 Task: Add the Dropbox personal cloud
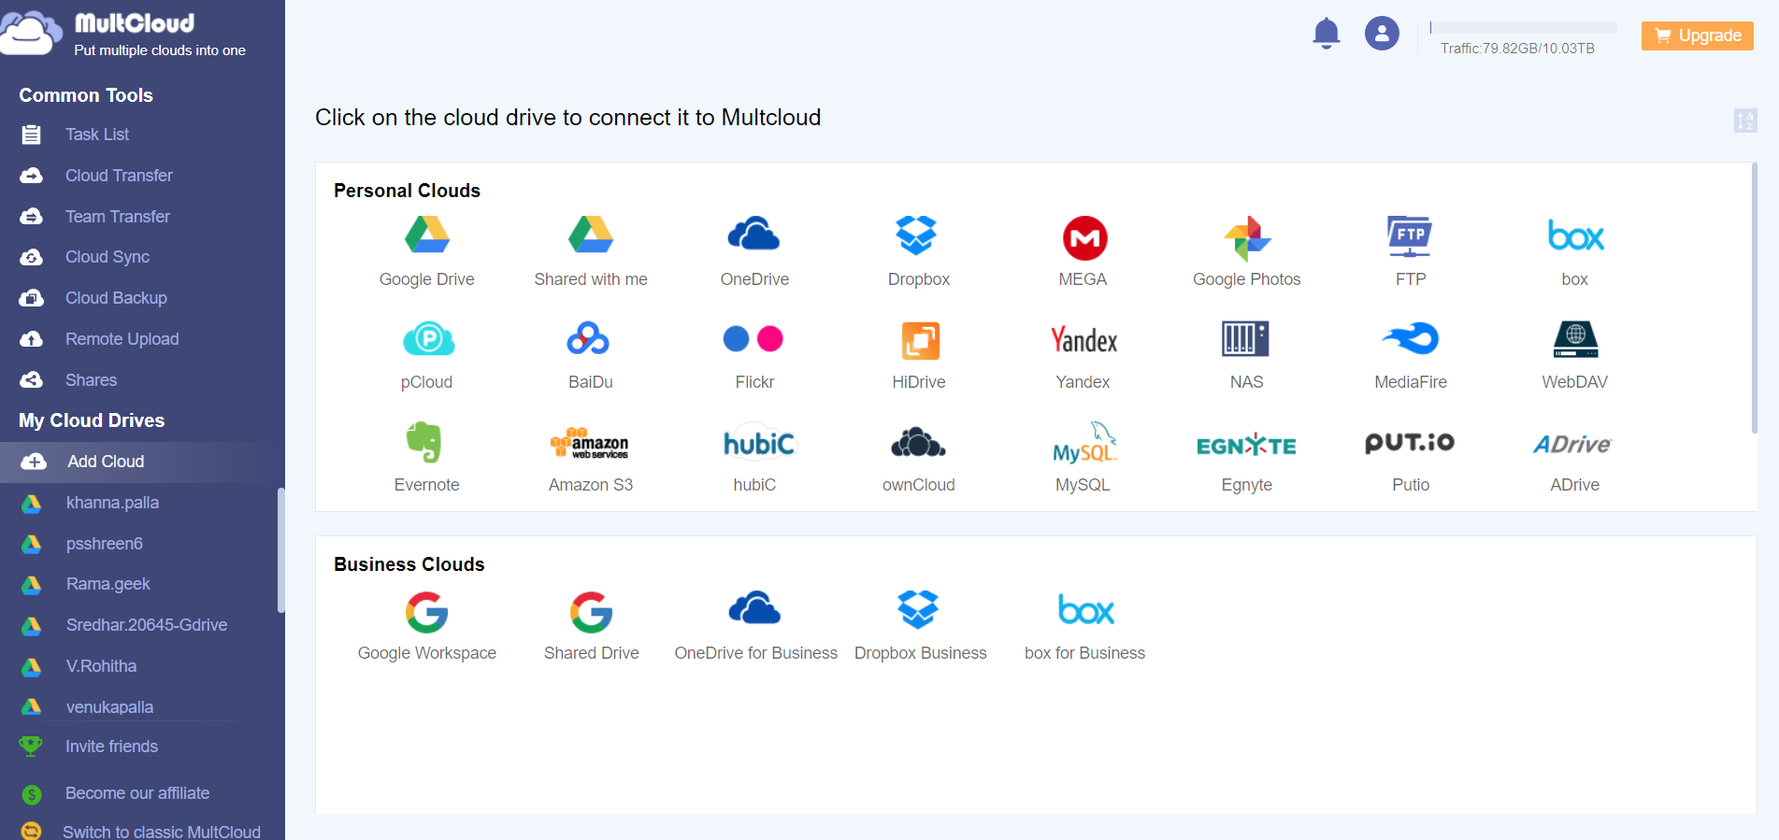point(917,236)
